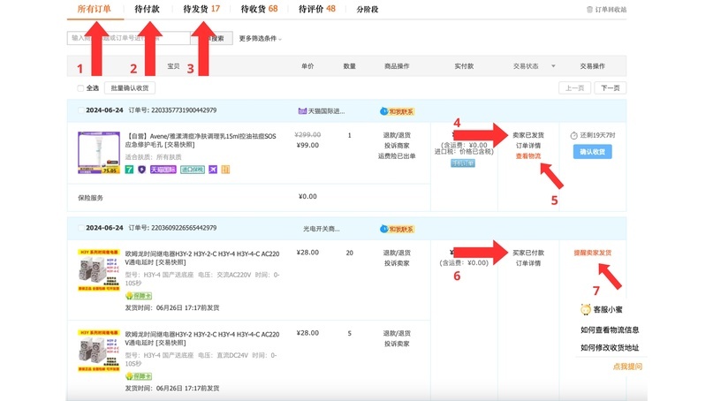
Task: Expand 更多筛选条件 filter options
Action: pos(260,39)
